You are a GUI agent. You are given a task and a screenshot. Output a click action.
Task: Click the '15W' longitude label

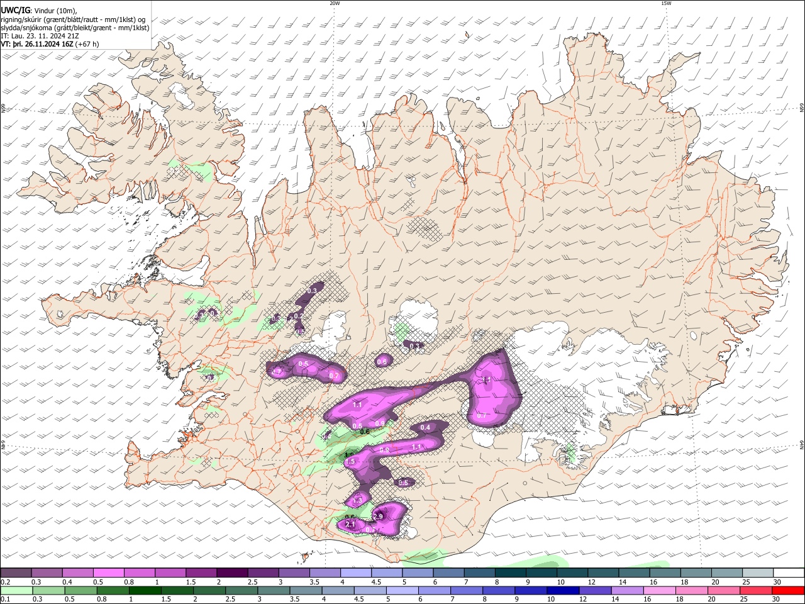coord(666,3)
